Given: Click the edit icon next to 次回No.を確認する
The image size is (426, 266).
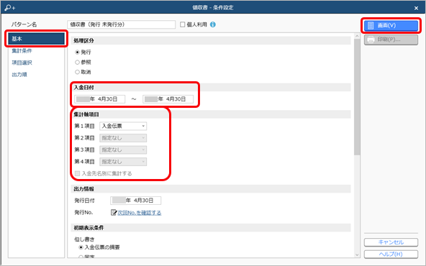Looking at the screenshot, I should (x=114, y=212).
